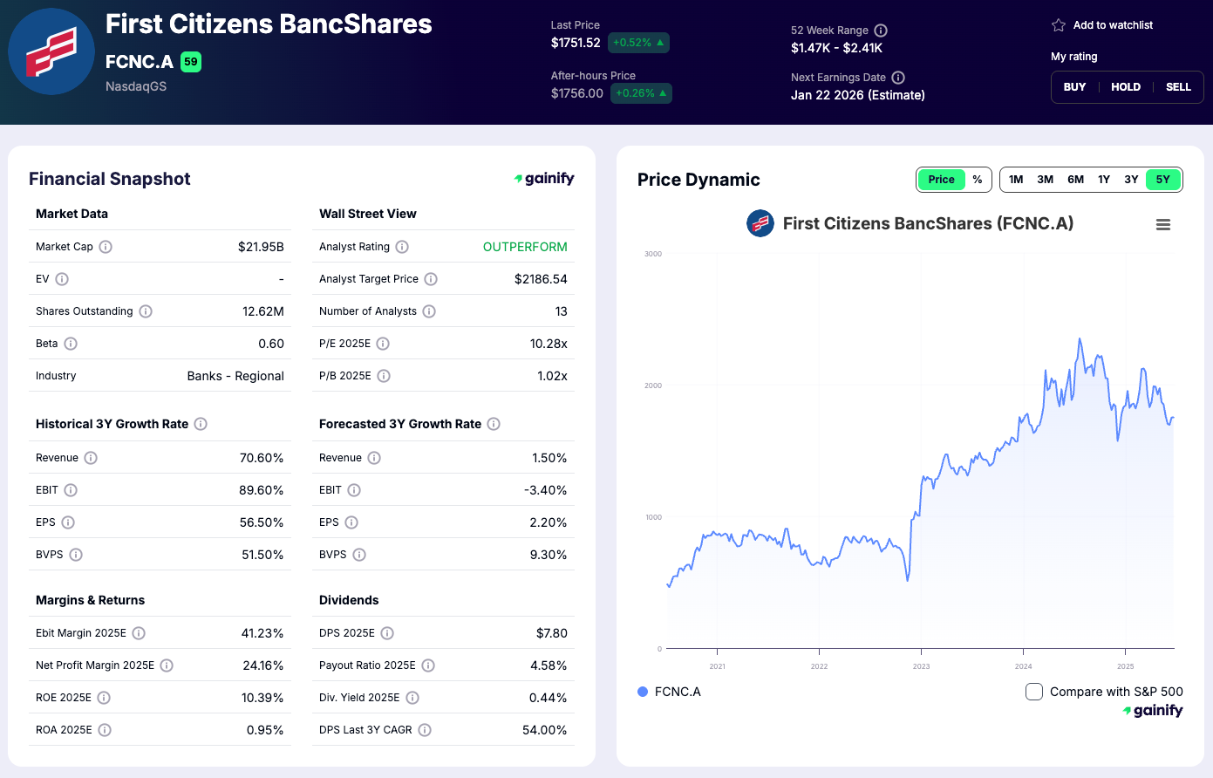The width and height of the screenshot is (1213, 778).
Task: Select Price display mode
Action: tap(941, 179)
